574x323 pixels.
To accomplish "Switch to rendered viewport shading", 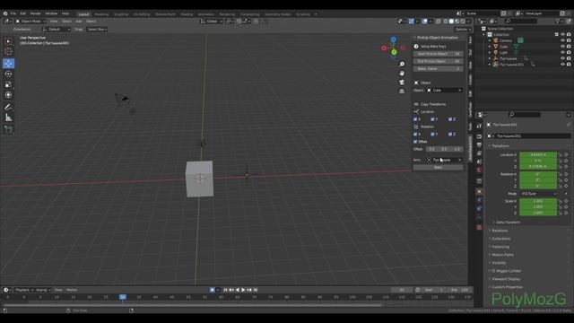I will pyautogui.click(x=463, y=22).
